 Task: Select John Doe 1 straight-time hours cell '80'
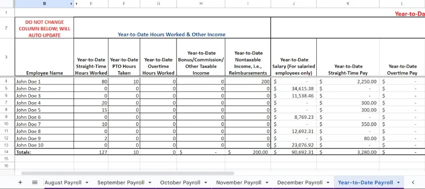[91, 81]
